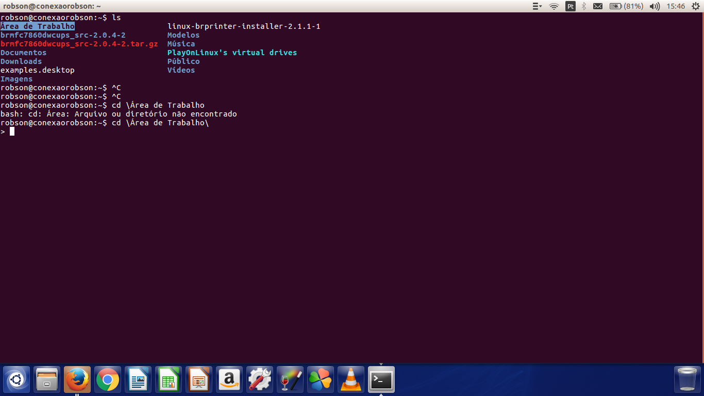The image size is (704, 396).
Task: Launch VLC media player cone icon
Action: click(351, 380)
